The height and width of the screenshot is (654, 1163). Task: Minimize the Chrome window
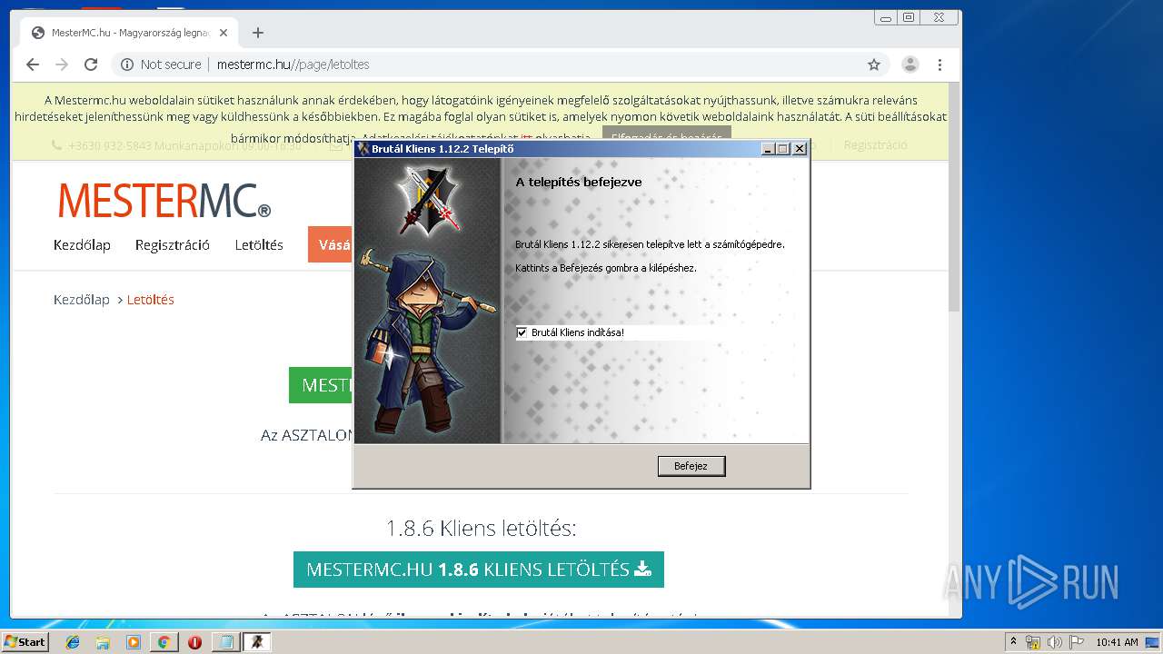[887, 17]
